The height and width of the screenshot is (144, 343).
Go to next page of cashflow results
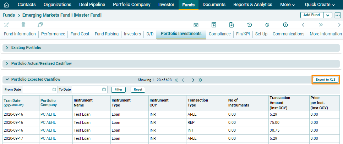(193, 80)
